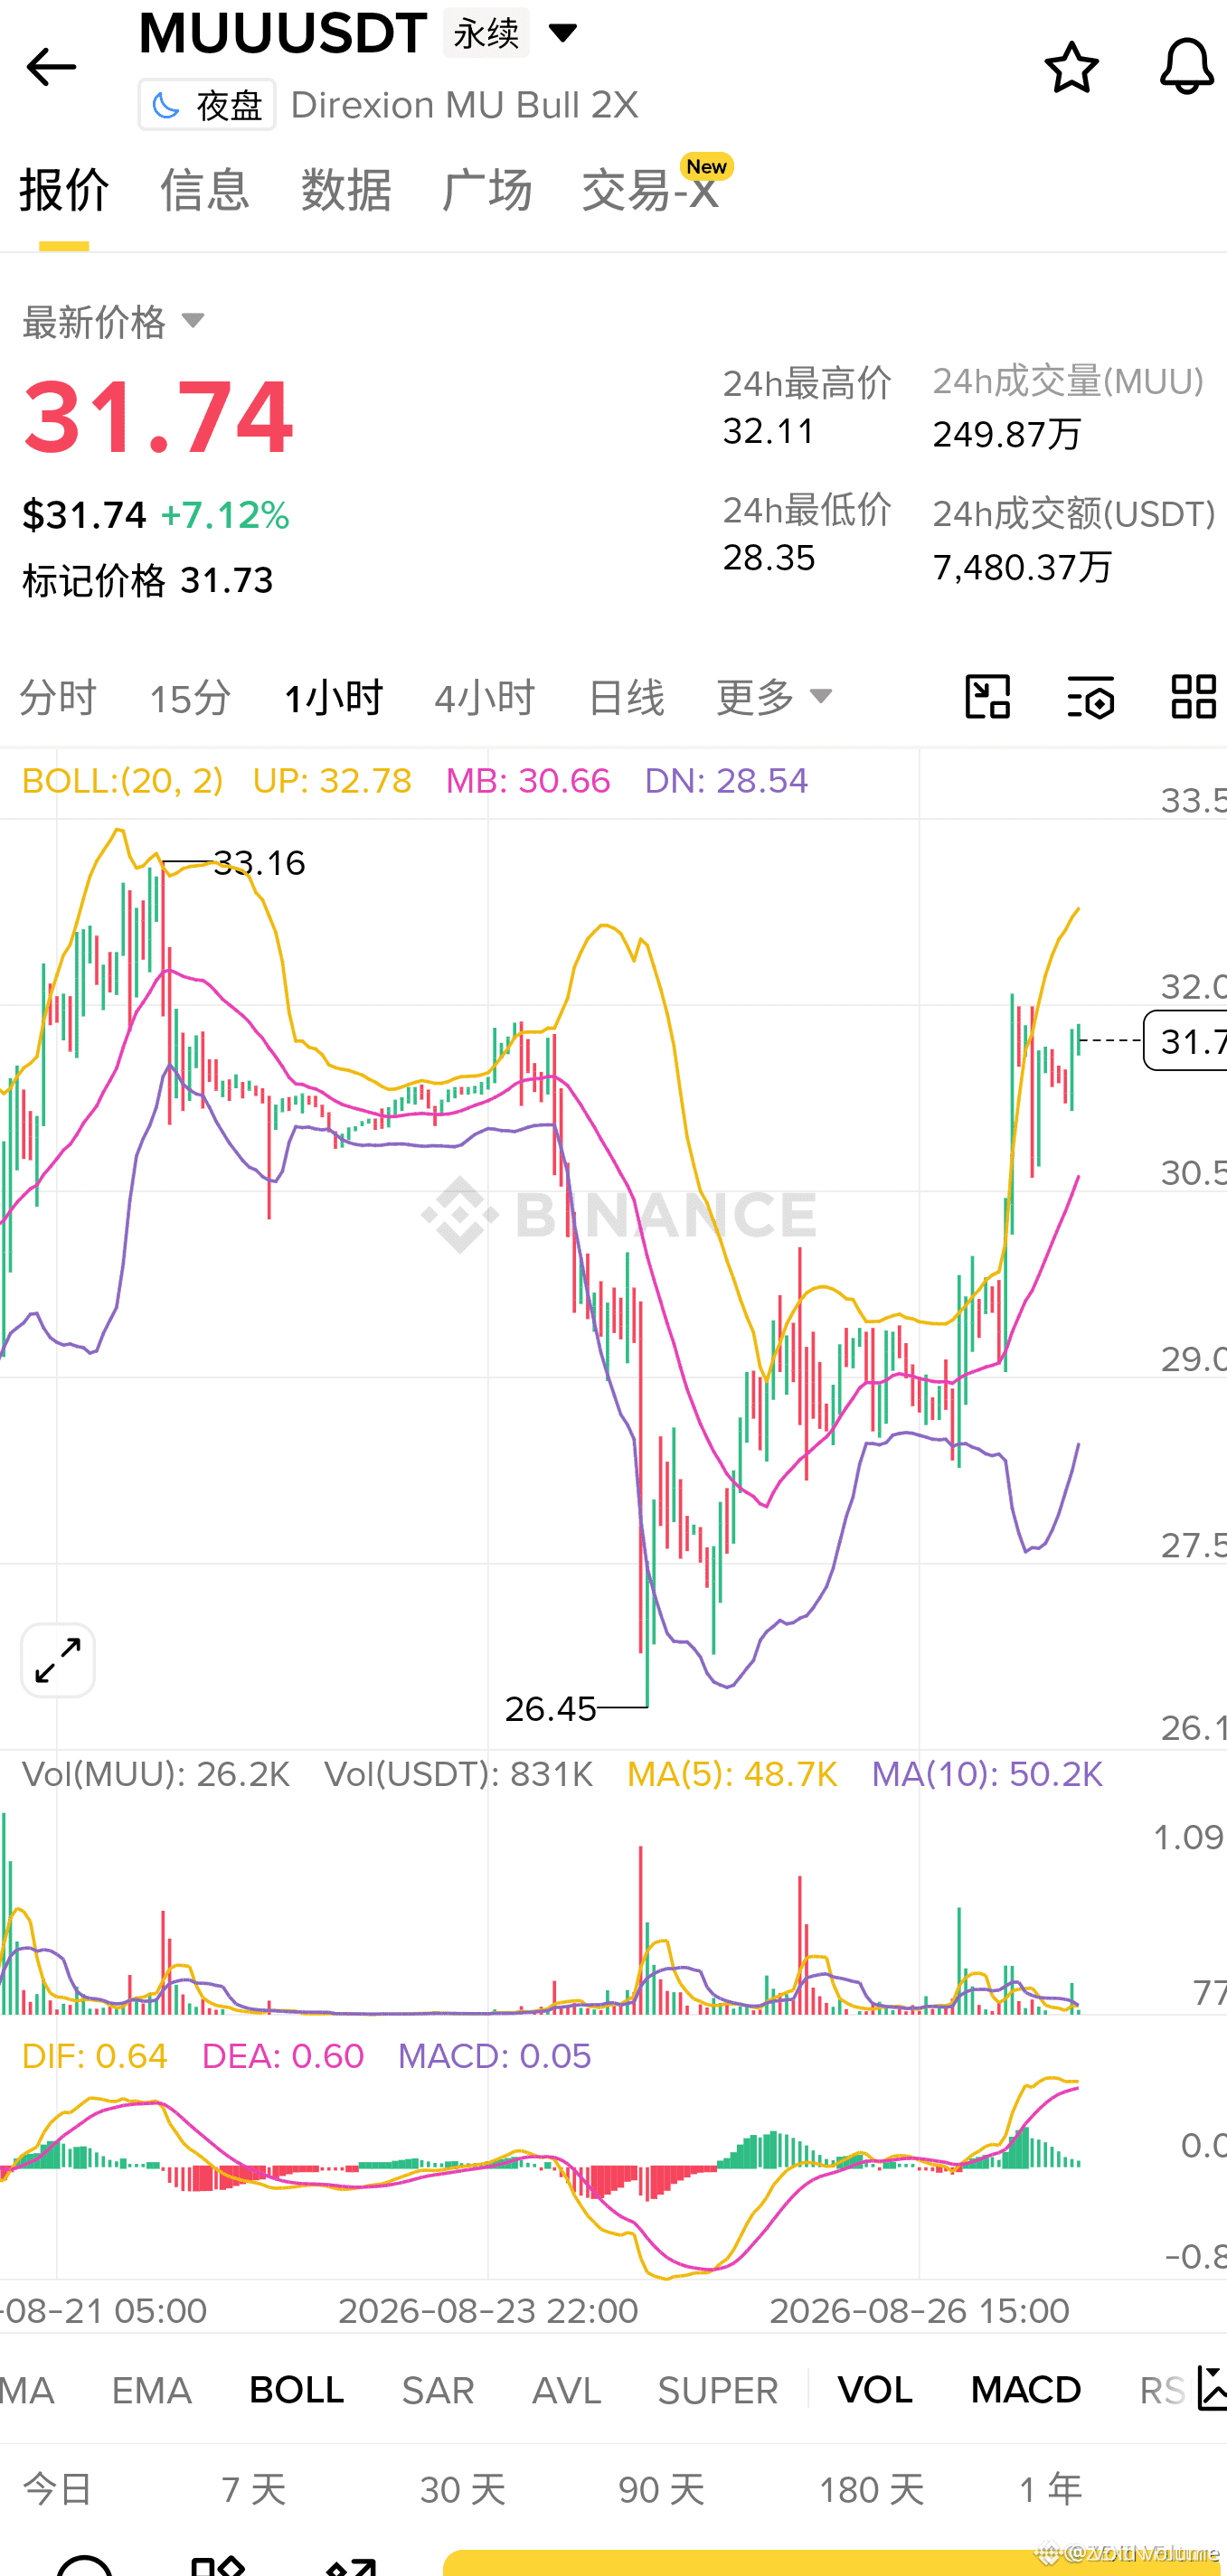Toggle the MA indicator
1227x2576 pixels.
27,2390
